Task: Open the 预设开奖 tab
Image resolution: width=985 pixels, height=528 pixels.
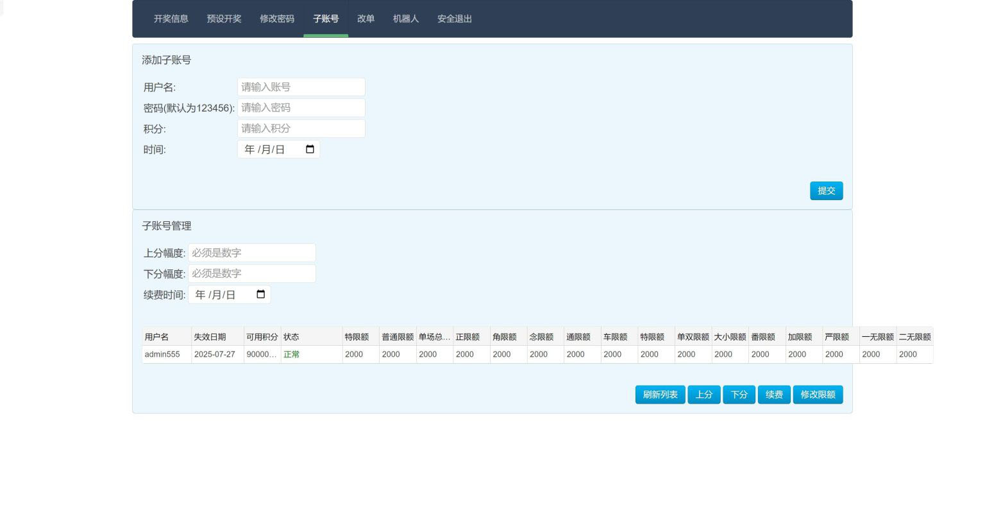Action: point(224,19)
